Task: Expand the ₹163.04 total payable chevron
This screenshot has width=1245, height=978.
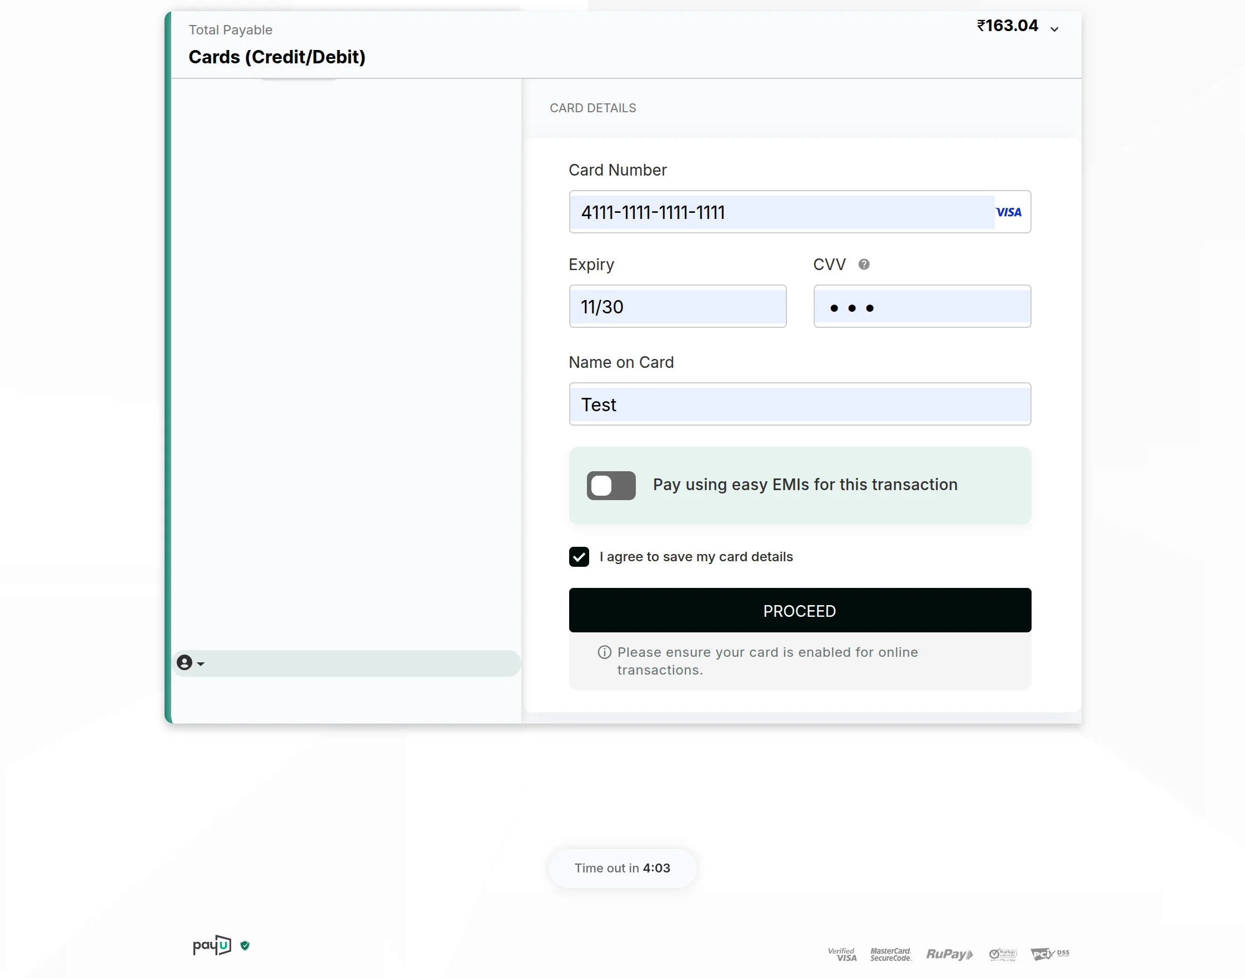Action: (x=1054, y=29)
